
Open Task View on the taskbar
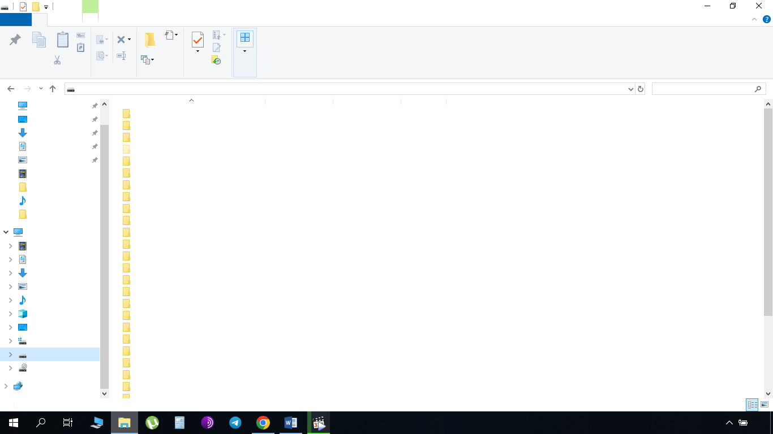(x=68, y=423)
